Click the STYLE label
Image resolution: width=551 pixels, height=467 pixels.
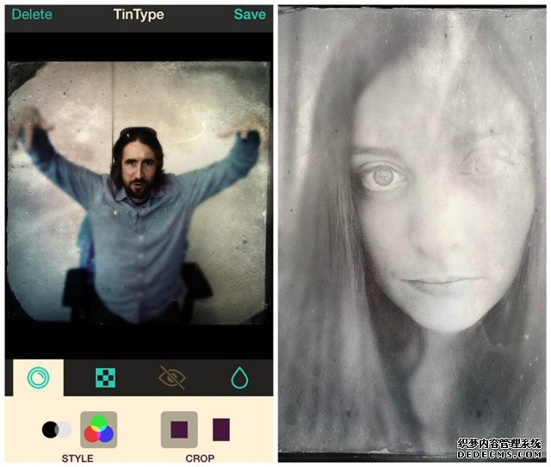click(x=77, y=458)
